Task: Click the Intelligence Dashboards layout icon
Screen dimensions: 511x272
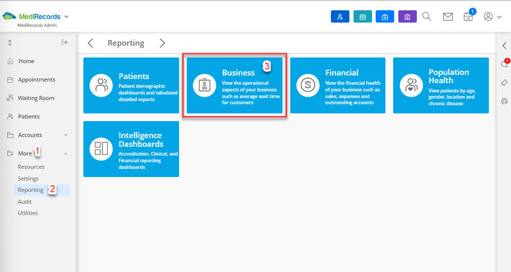Action: [101, 149]
